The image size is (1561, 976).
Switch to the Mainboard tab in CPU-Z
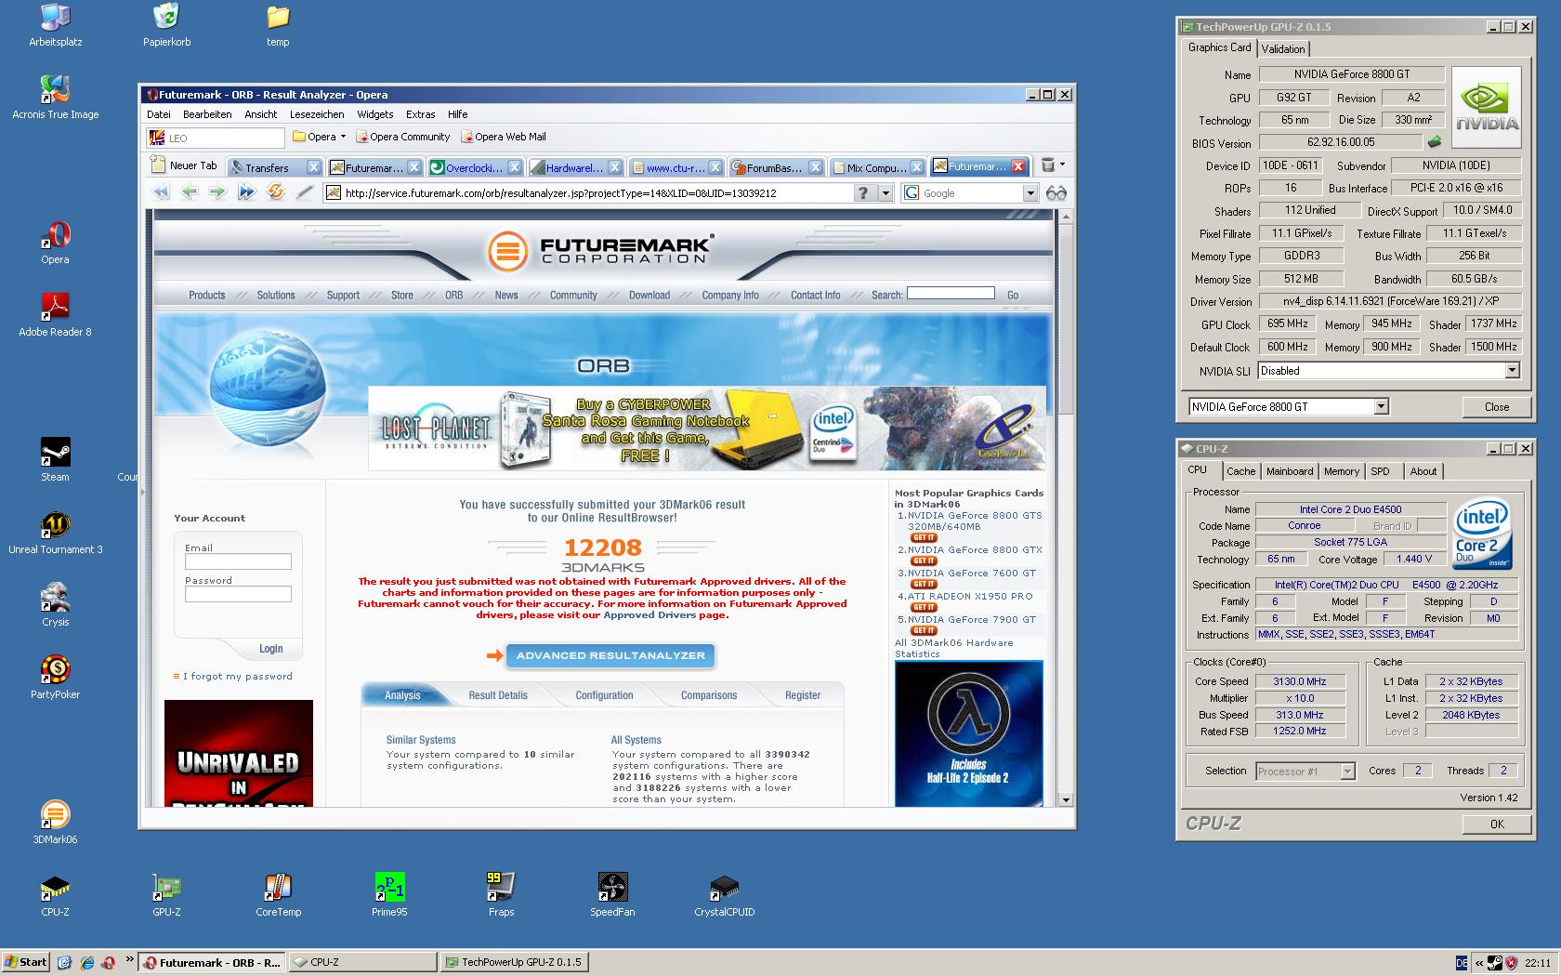point(1290,471)
